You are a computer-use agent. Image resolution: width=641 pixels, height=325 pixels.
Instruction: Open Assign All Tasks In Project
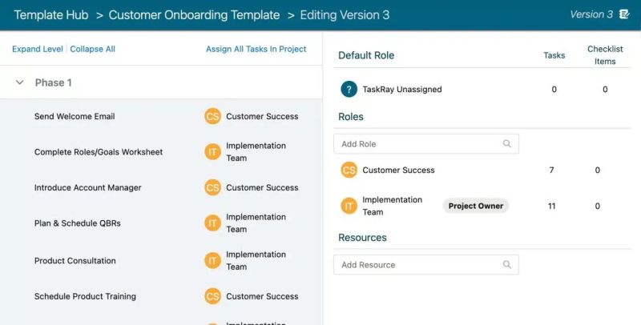[x=256, y=50]
